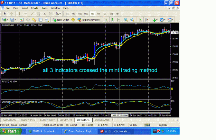
Task: Select the Text Label 'T' tool
Action: [51, 13]
